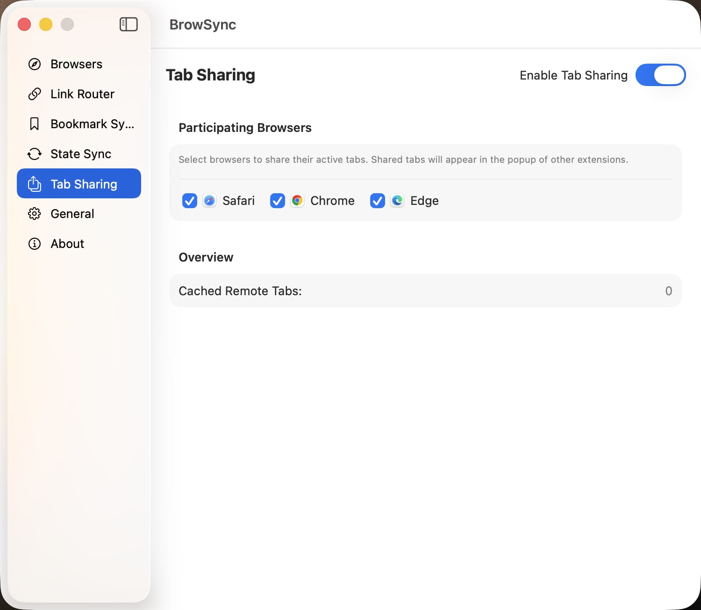701x610 pixels.
Task: Click the About info icon
Action: tap(35, 244)
